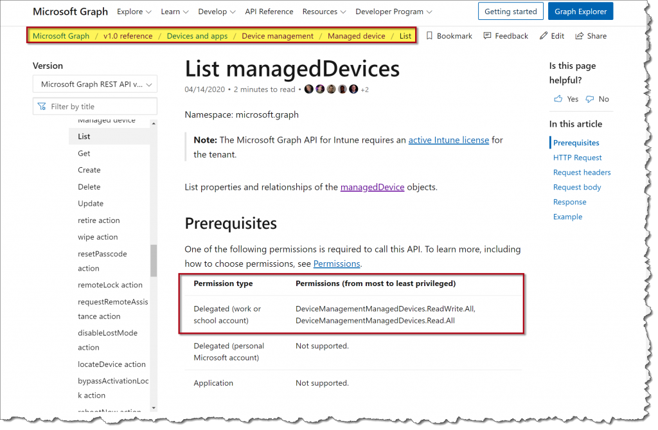The width and height of the screenshot is (658, 430).
Task: Click the Feedback speech bubble icon
Action: (x=488, y=36)
